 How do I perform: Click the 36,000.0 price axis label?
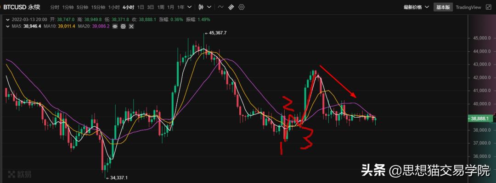[x=481, y=156]
